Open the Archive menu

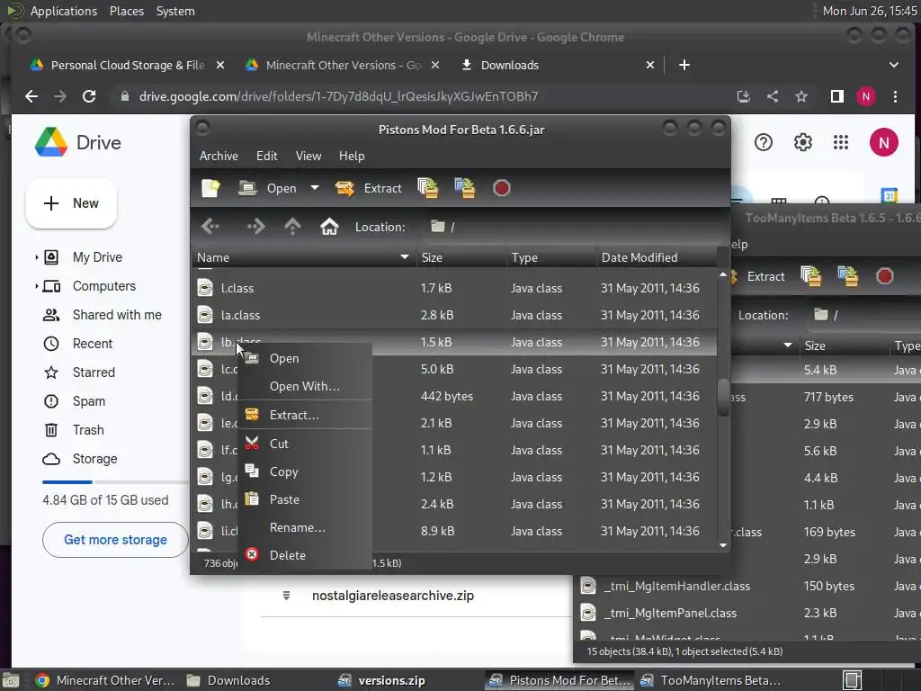219,156
